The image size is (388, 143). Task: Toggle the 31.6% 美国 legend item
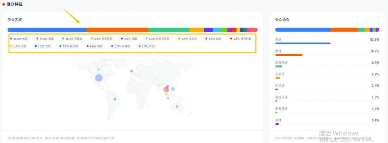pyautogui.click(x=19, y=39)
